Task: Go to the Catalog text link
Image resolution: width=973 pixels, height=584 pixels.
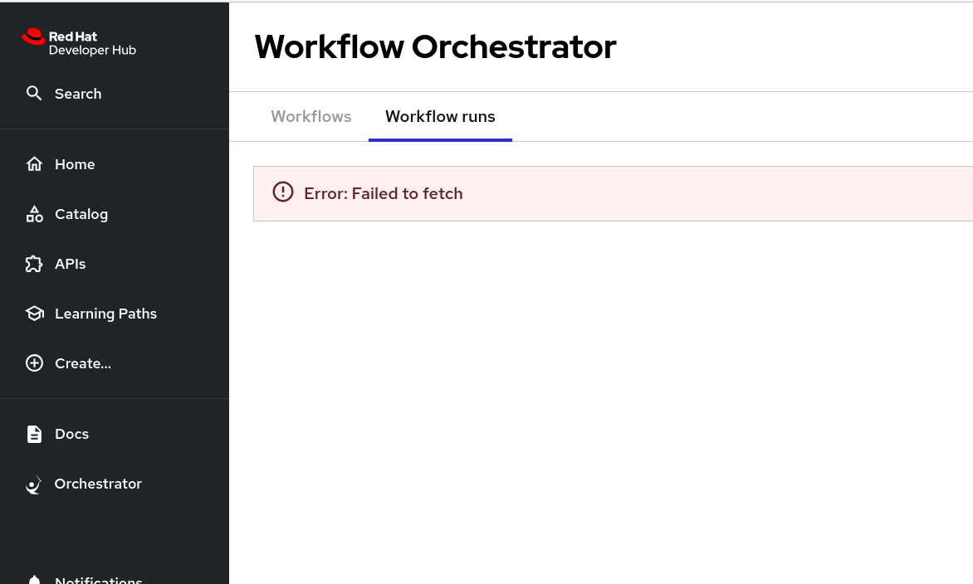Action: pyautogui.click(x=81, y=214)
